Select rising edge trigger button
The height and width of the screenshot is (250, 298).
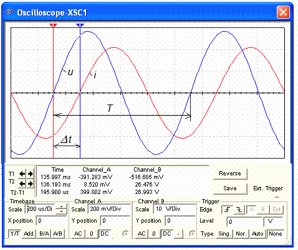coord(228,210)
